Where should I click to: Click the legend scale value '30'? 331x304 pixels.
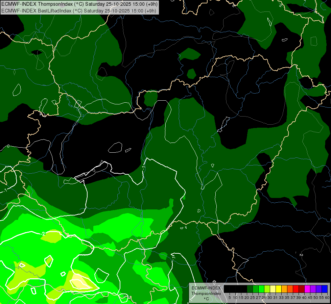coord(270,298)
